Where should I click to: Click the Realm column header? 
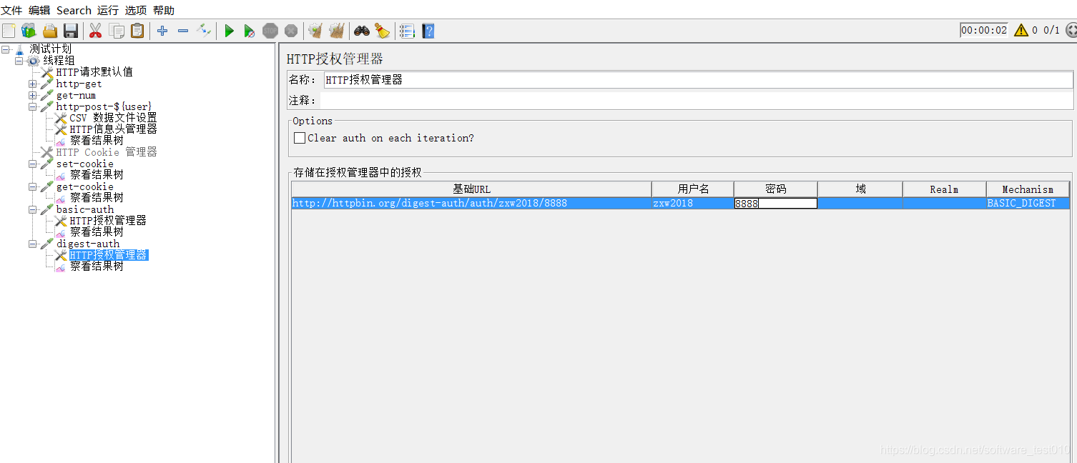(945, 189)
